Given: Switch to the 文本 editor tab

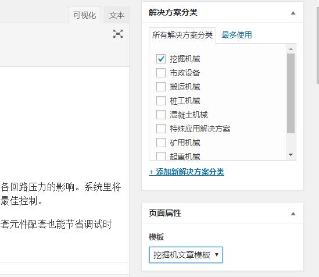Looking at the screenshot, I should [117, 15].
